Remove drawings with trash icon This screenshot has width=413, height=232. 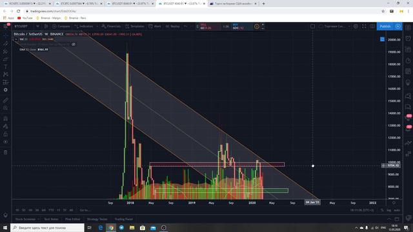[6, 152]
